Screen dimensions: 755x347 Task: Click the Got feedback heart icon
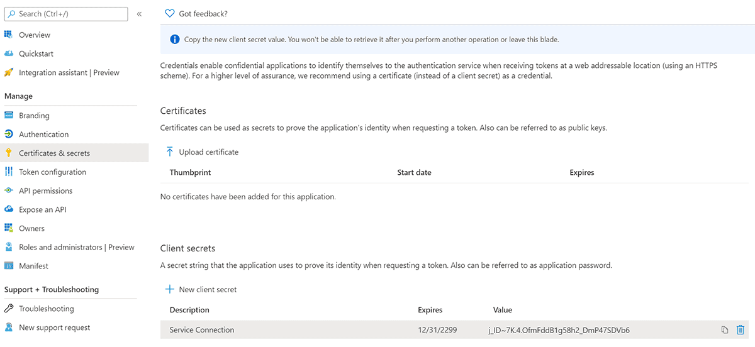(x=169, y=13)
